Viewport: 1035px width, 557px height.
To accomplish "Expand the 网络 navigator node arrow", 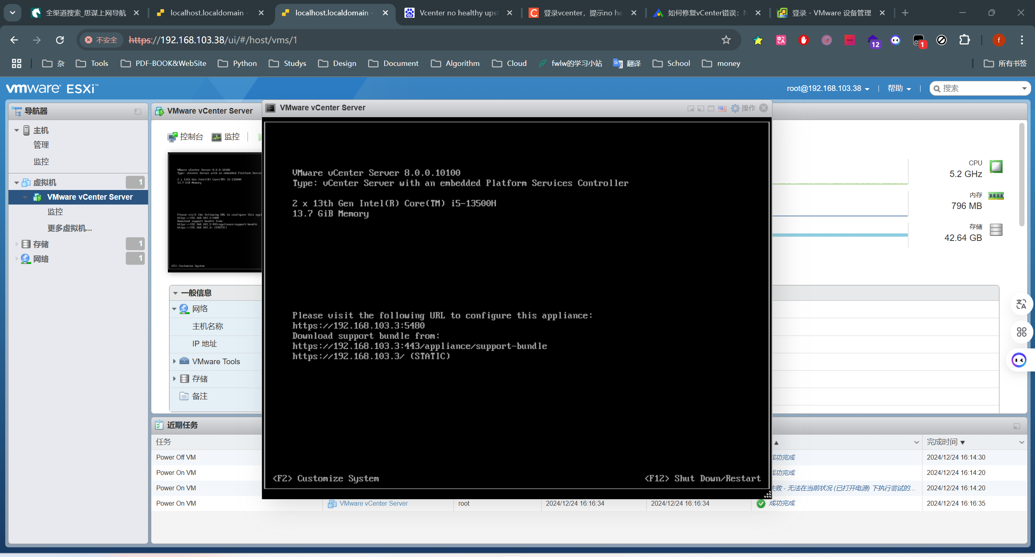I will 17,259.
